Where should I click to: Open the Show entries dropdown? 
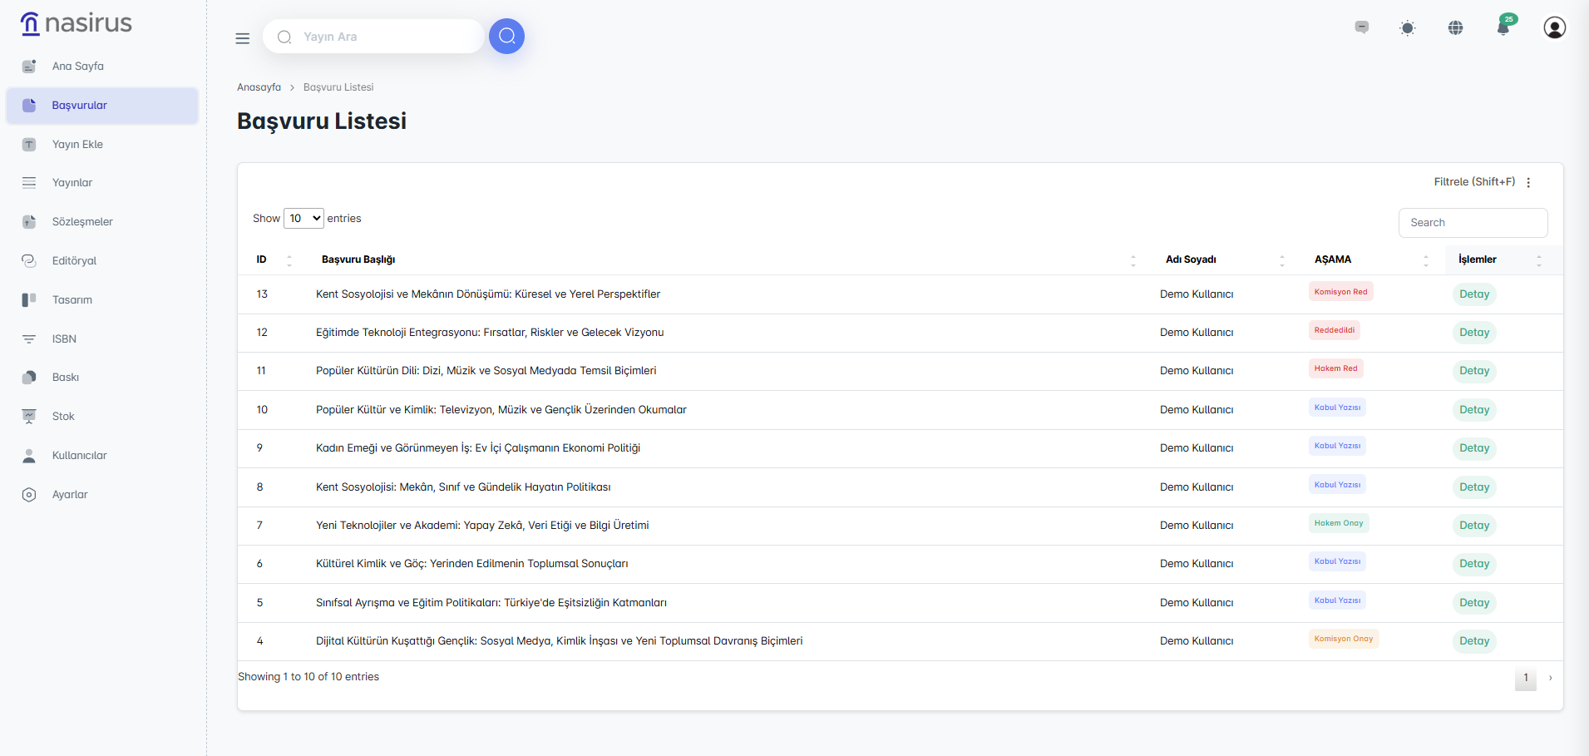pyautogui.click(x=303, y=219)
